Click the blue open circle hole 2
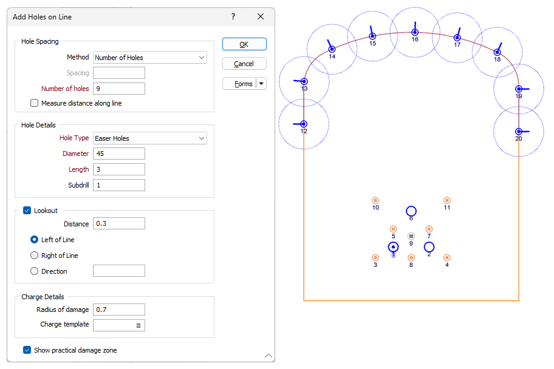Viewport: 554px width, 369px height. 429,247
